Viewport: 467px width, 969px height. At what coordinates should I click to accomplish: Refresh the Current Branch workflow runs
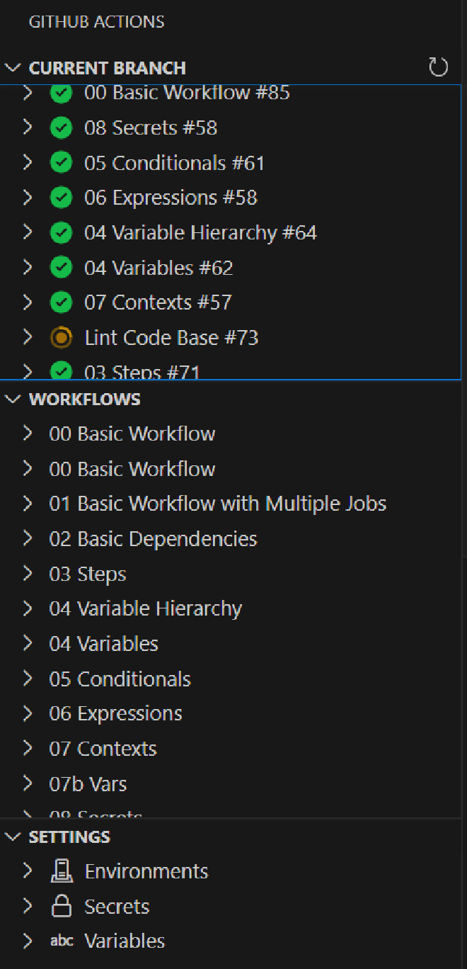(x=439, y=68)
